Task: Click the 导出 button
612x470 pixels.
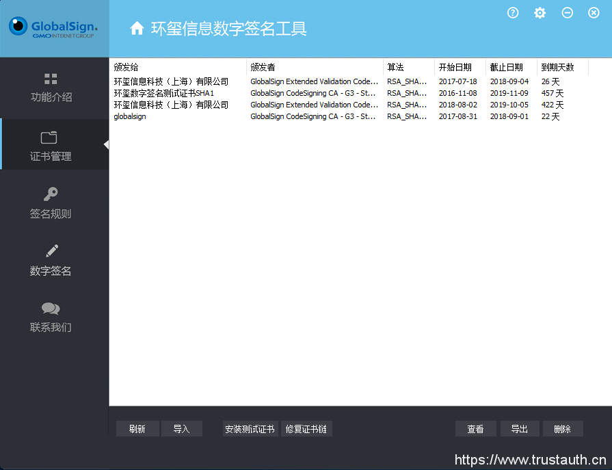Action: pos(520,429)
